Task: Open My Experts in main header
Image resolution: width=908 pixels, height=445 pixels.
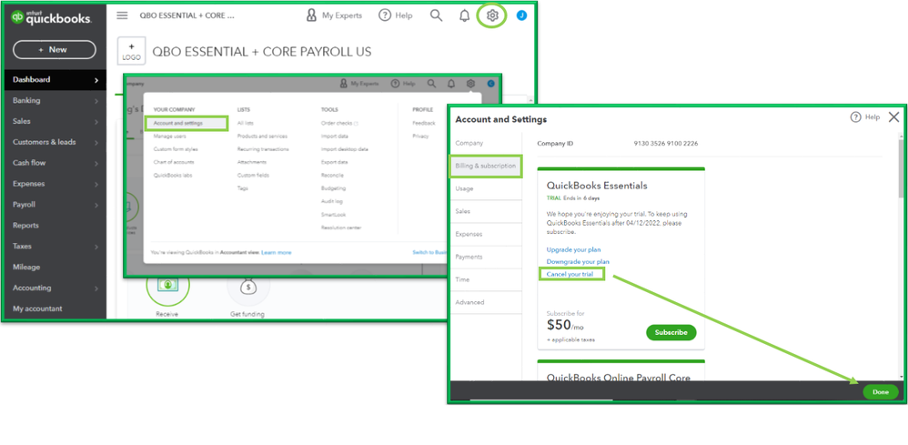Action: tap(334, 15)
